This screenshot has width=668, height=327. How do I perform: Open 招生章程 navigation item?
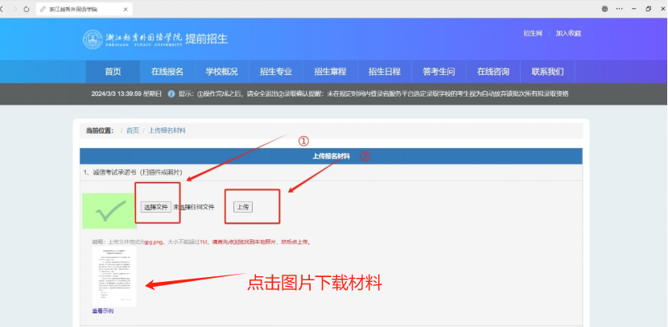tap(330, 72)
